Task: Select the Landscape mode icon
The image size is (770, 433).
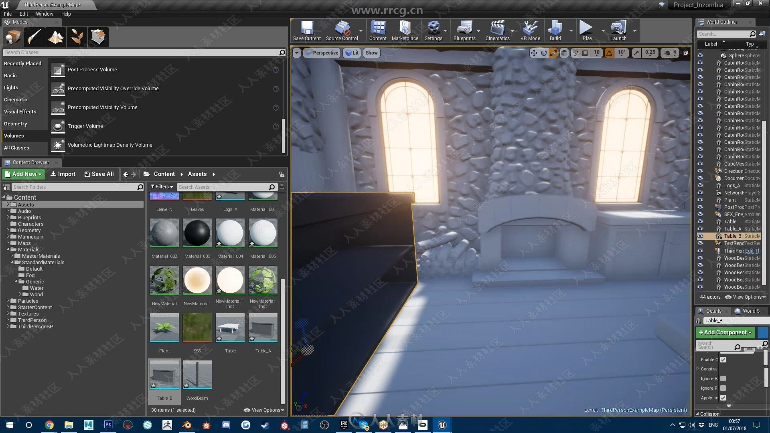Action: coord(55,37)
